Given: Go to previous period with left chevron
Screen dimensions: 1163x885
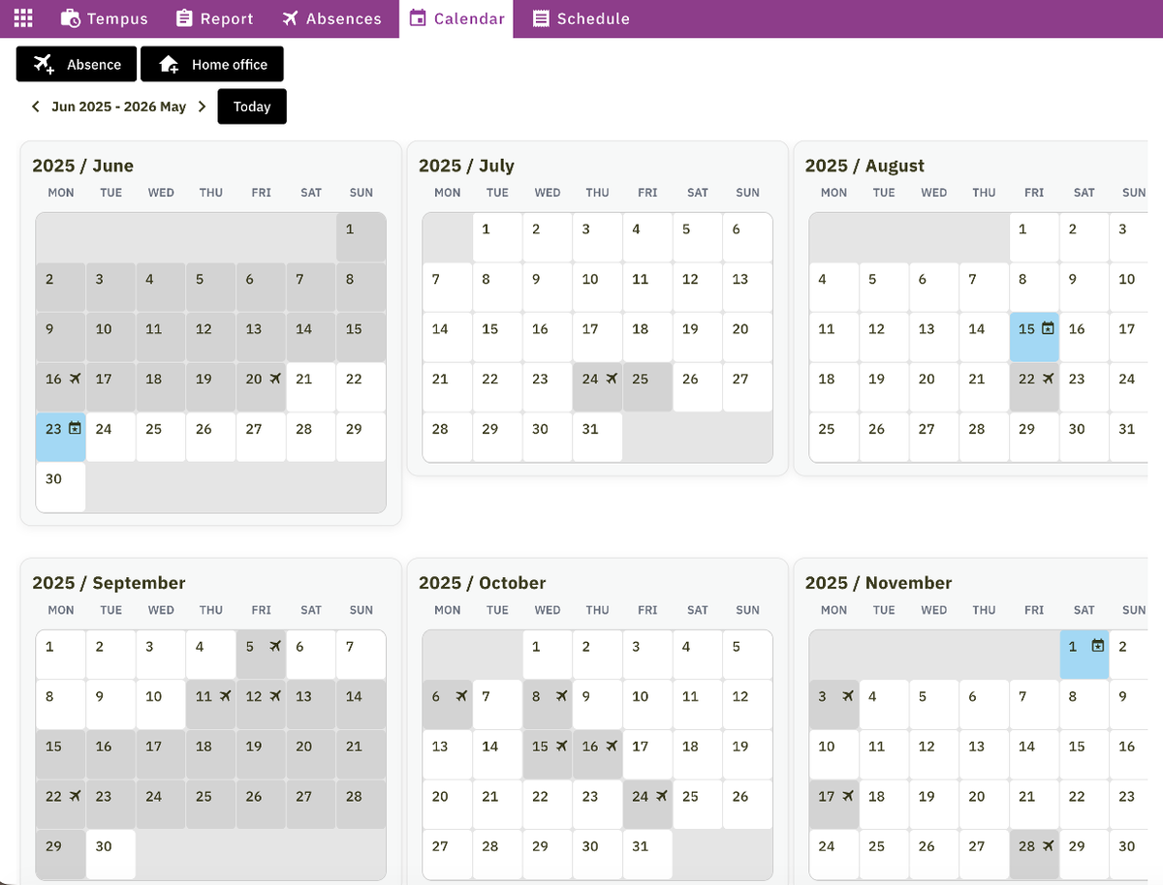Looking at the screenshot, I should [x=36, y=107].
